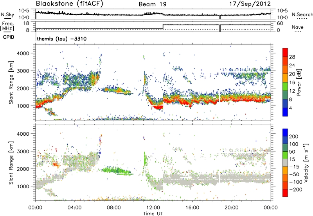Click the "N.Sky" axis label

(x=7, y=14)
